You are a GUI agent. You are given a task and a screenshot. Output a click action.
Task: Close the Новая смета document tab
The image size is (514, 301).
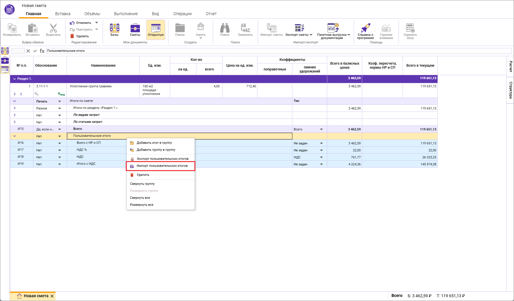point(52,296)
